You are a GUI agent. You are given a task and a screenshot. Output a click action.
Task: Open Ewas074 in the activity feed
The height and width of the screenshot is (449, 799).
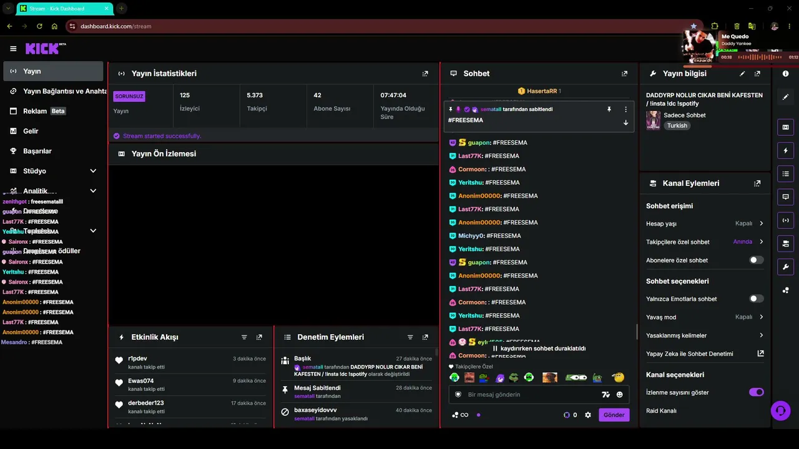pyautogui.click(x=140, y=381)
